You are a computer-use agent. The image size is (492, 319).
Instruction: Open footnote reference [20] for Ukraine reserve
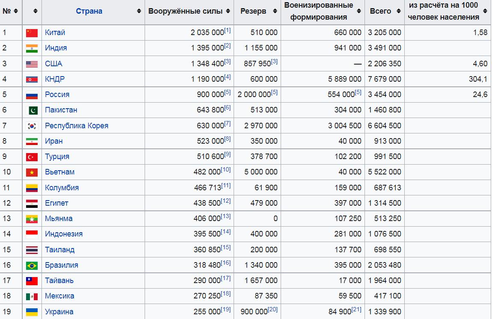coord(273,309)
